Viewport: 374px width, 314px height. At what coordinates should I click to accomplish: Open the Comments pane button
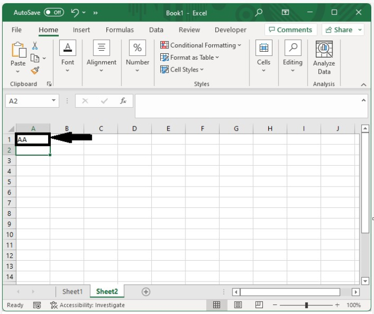291,30
